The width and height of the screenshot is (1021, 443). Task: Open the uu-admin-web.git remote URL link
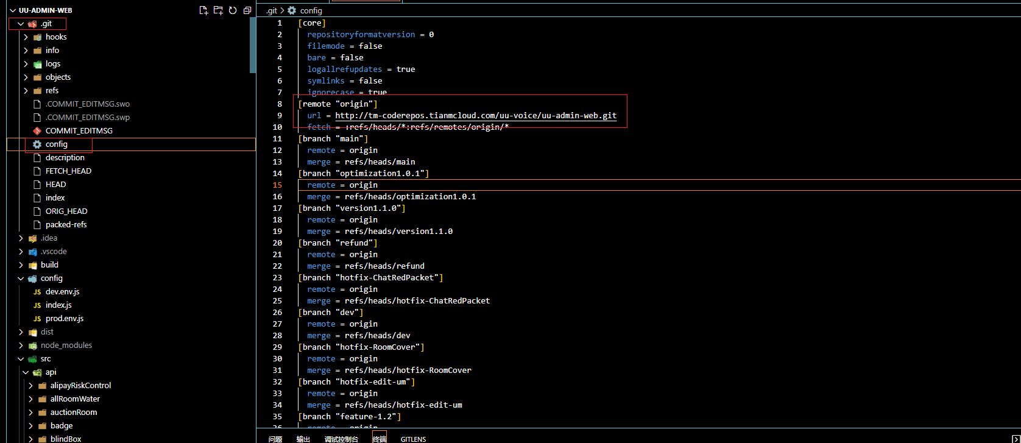(x=476, y=115)
